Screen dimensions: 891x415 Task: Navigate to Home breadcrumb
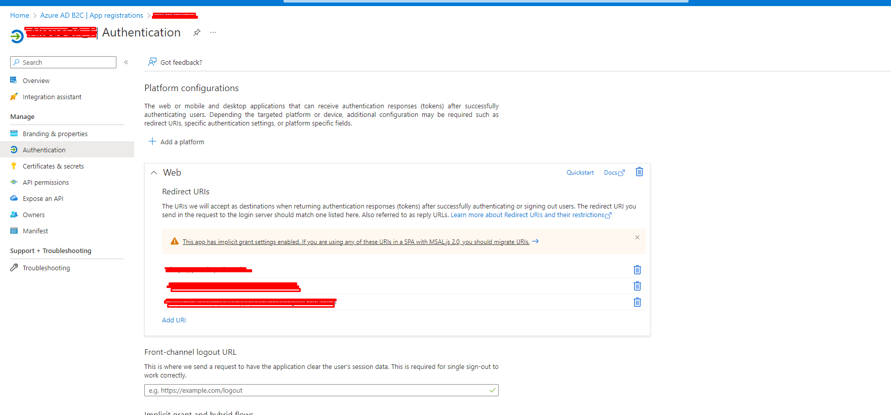pyautogui.click(x=20, y=16)
